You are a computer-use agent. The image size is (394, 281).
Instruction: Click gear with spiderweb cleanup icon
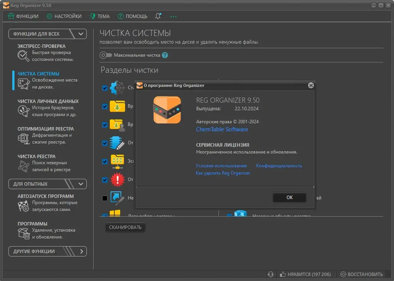click(117, 88)
